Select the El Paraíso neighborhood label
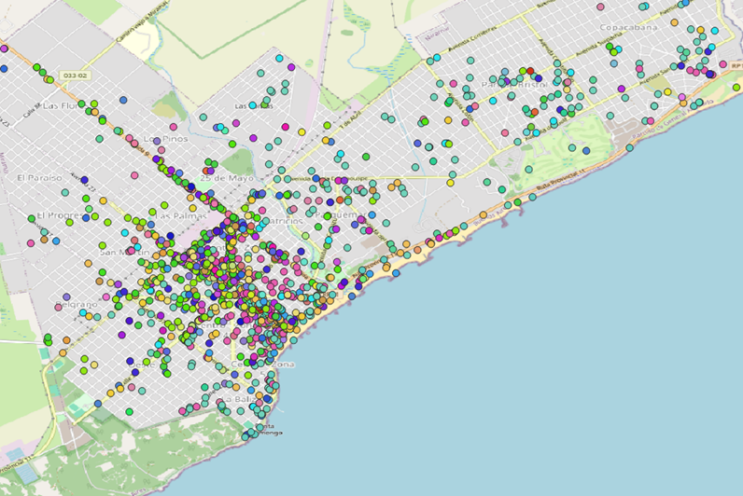The width and height of the screenshot is (743, 496). [39, 178]
